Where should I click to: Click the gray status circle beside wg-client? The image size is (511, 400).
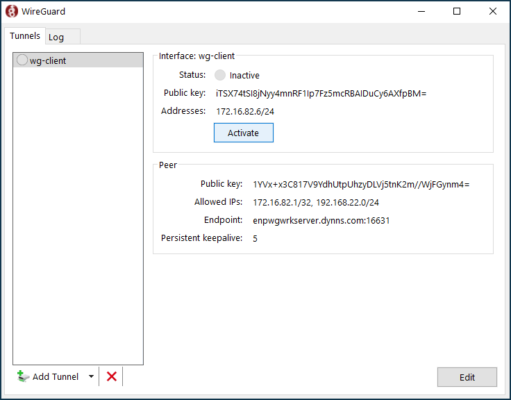(22, 60)
